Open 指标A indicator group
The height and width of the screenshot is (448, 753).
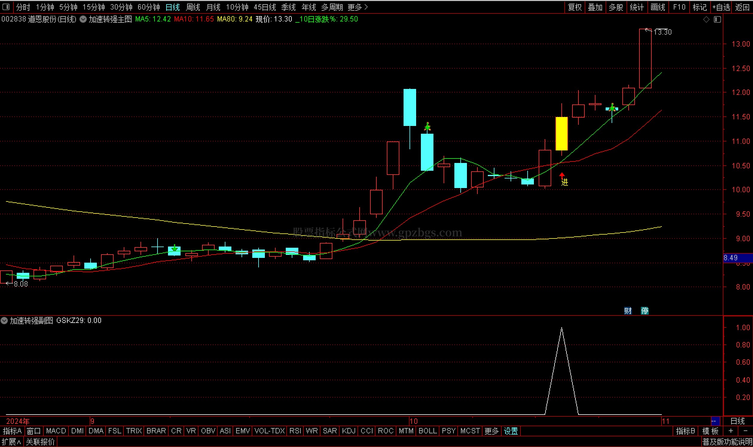point(12,432)
